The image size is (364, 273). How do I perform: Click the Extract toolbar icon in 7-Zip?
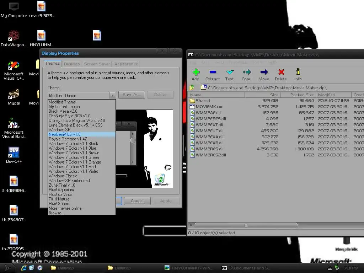[213, 72]
